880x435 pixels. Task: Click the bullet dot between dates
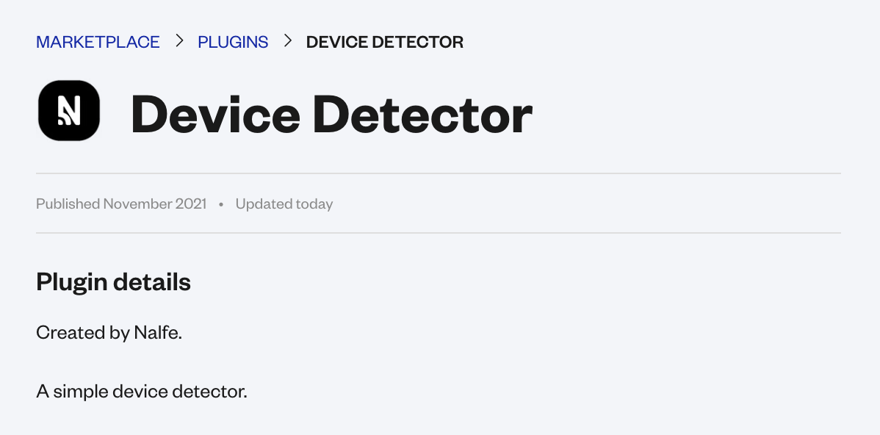pos(221,204)
